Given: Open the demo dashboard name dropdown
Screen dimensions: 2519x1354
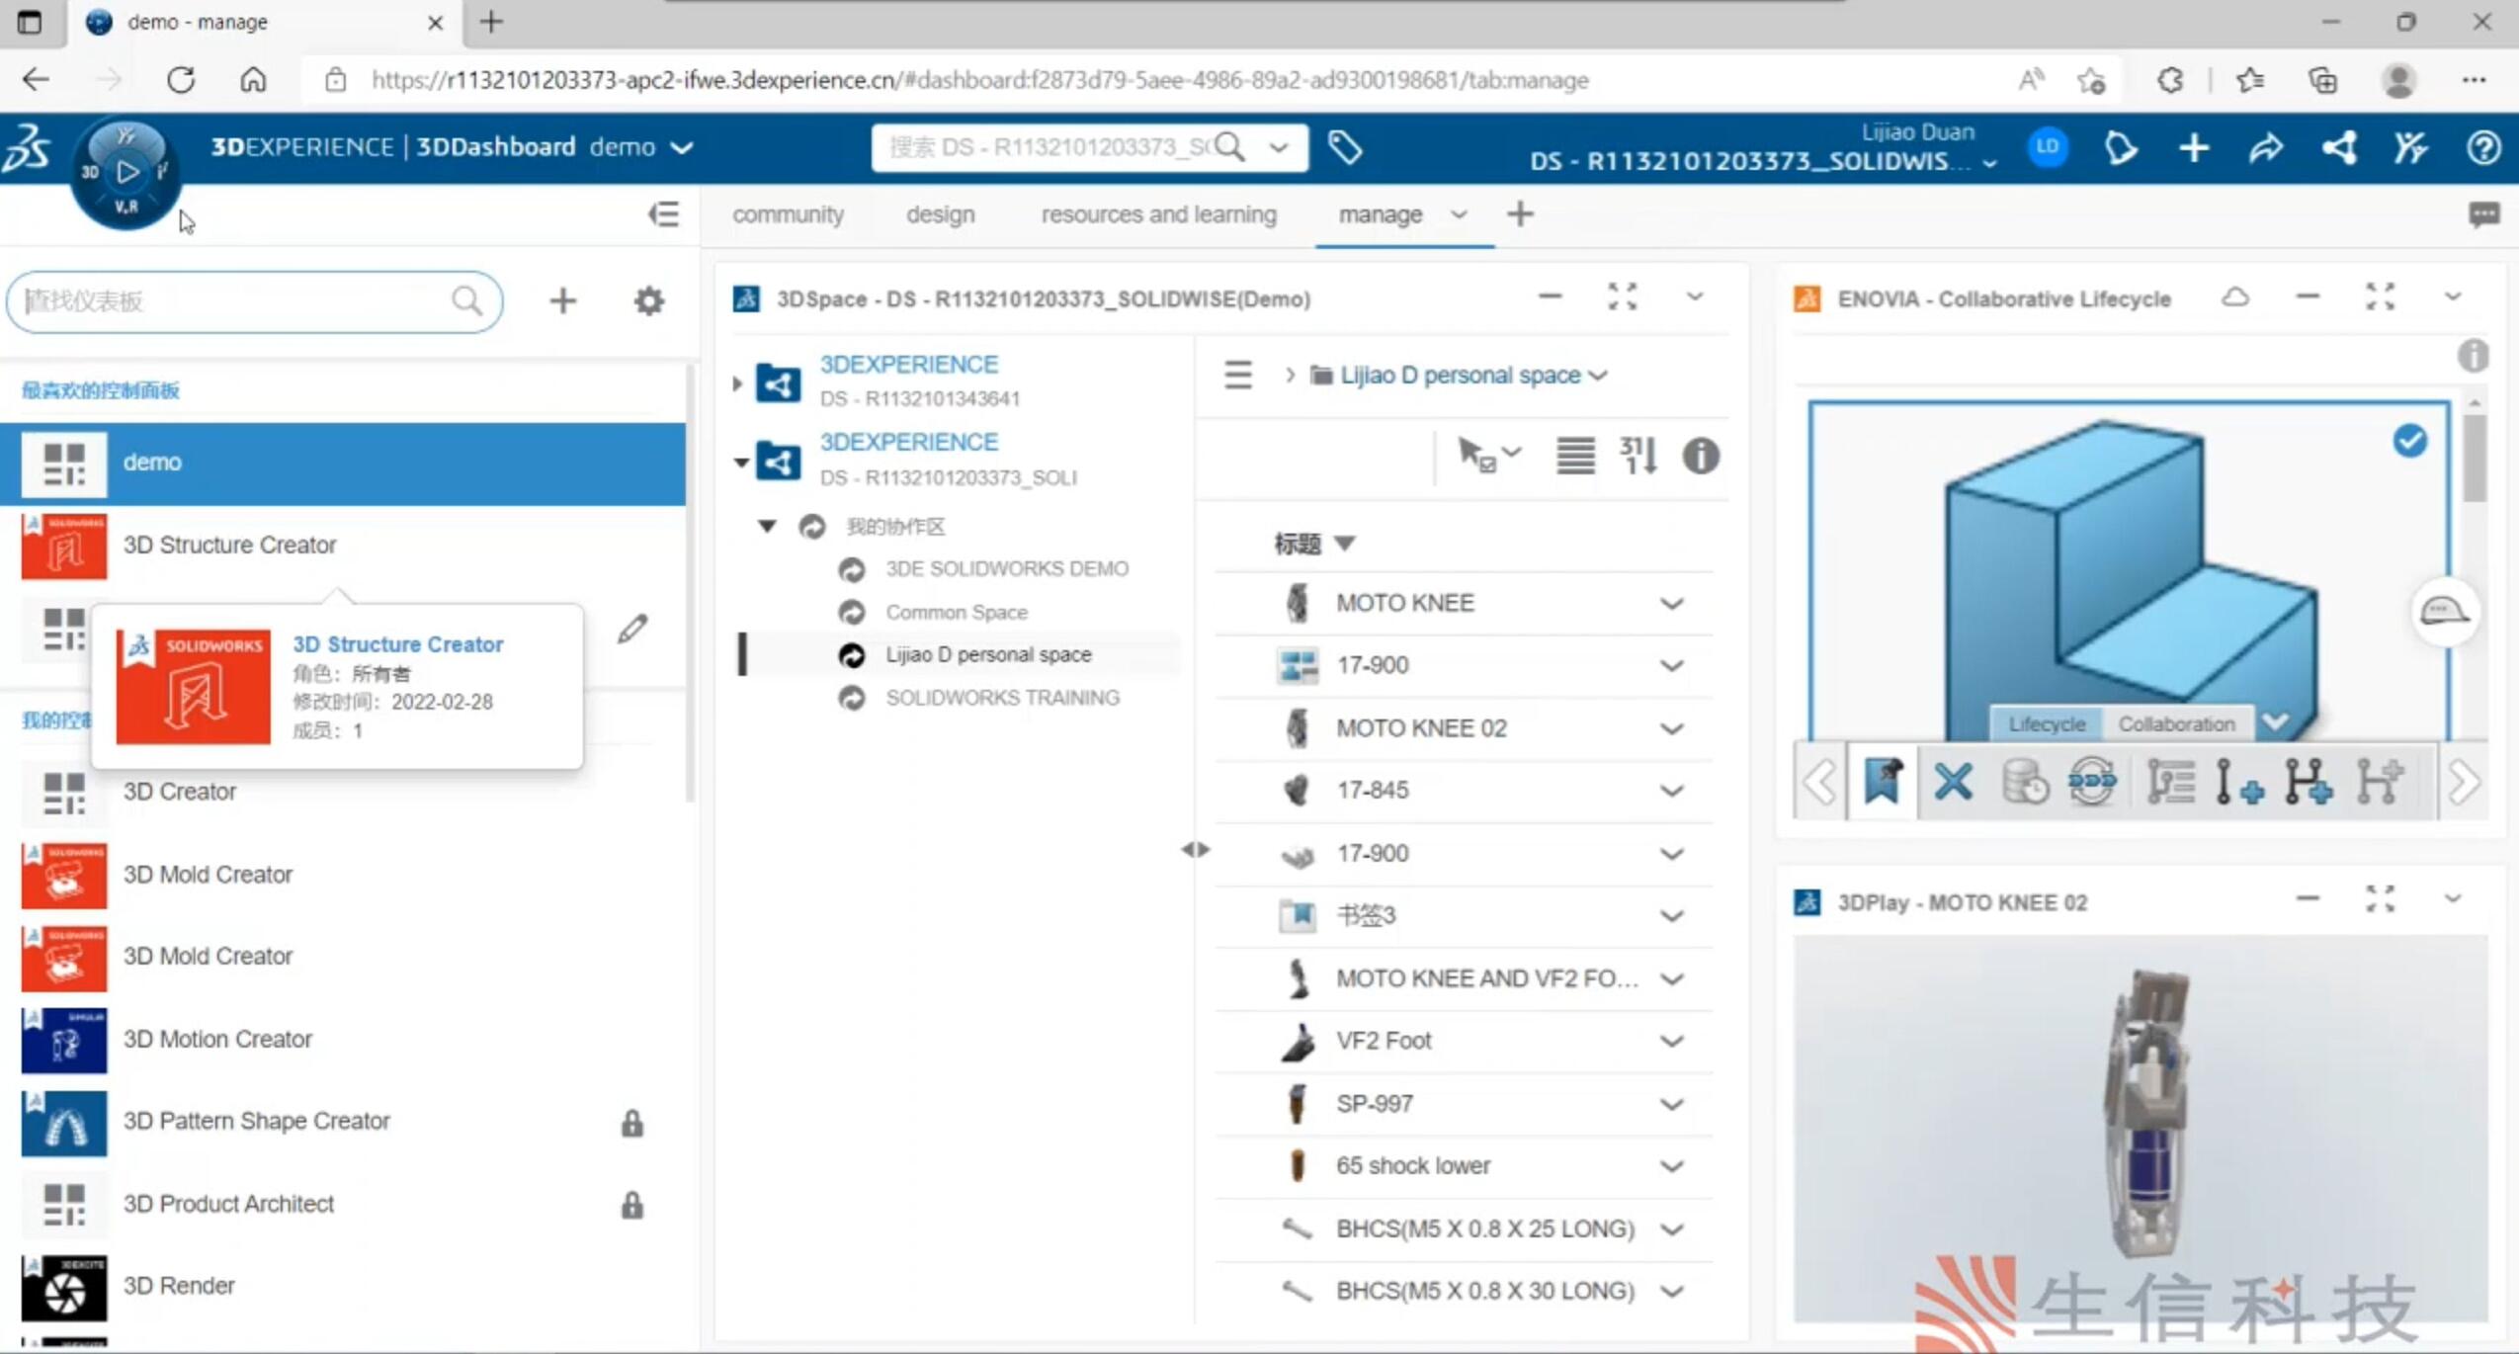Looking at the screenshot, I should coord(681,148).
